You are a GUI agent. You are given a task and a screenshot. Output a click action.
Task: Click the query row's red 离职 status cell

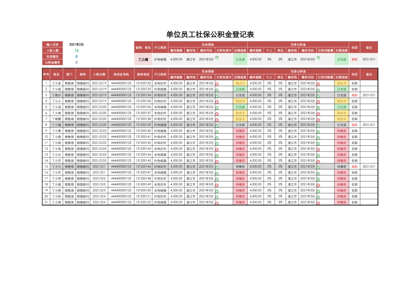(x=354, y=59)
